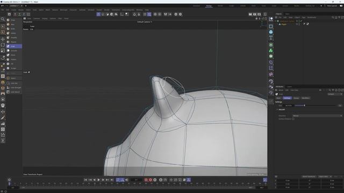This screenshot has height=193, width=344.
Task: Select the Smooth sculpt brush
Action: 14,50
